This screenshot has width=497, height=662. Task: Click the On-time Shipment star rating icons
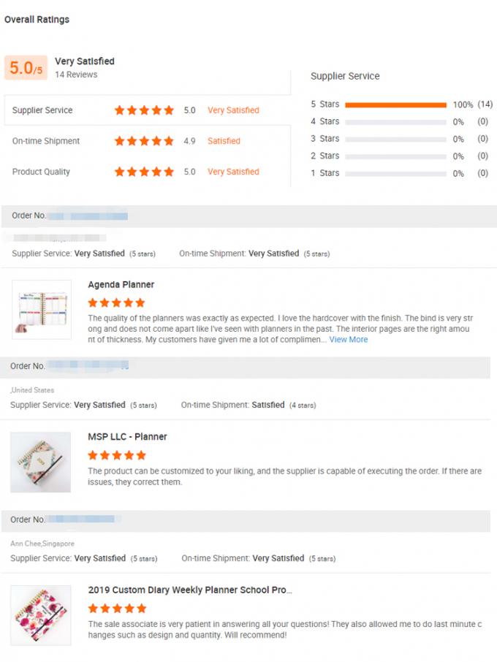pos(144,141)
